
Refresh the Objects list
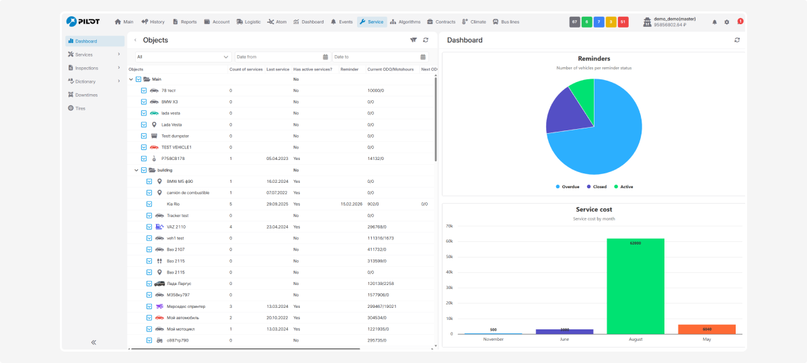coord(426,40)
